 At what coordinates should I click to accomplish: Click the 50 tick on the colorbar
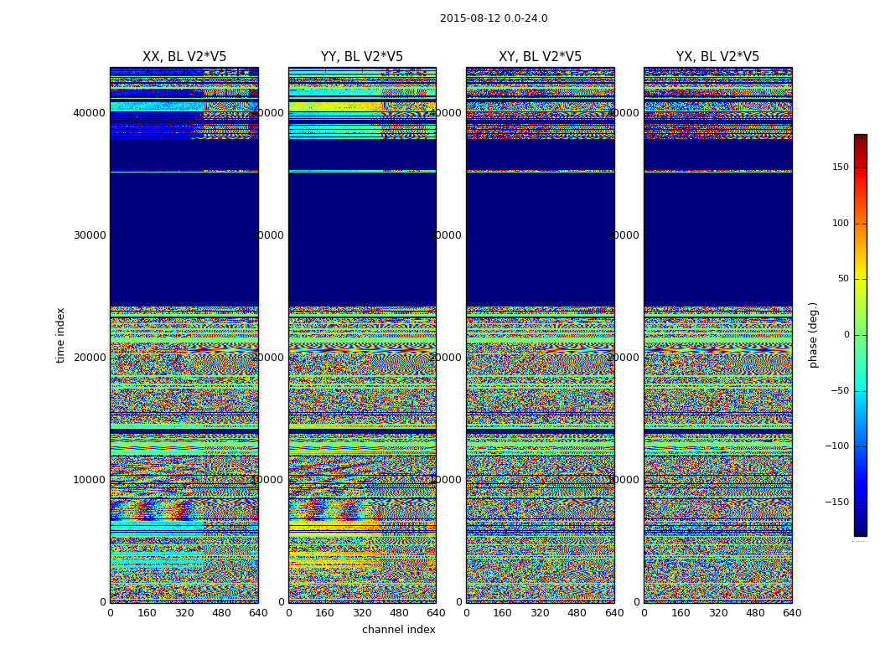click(843, 279)
